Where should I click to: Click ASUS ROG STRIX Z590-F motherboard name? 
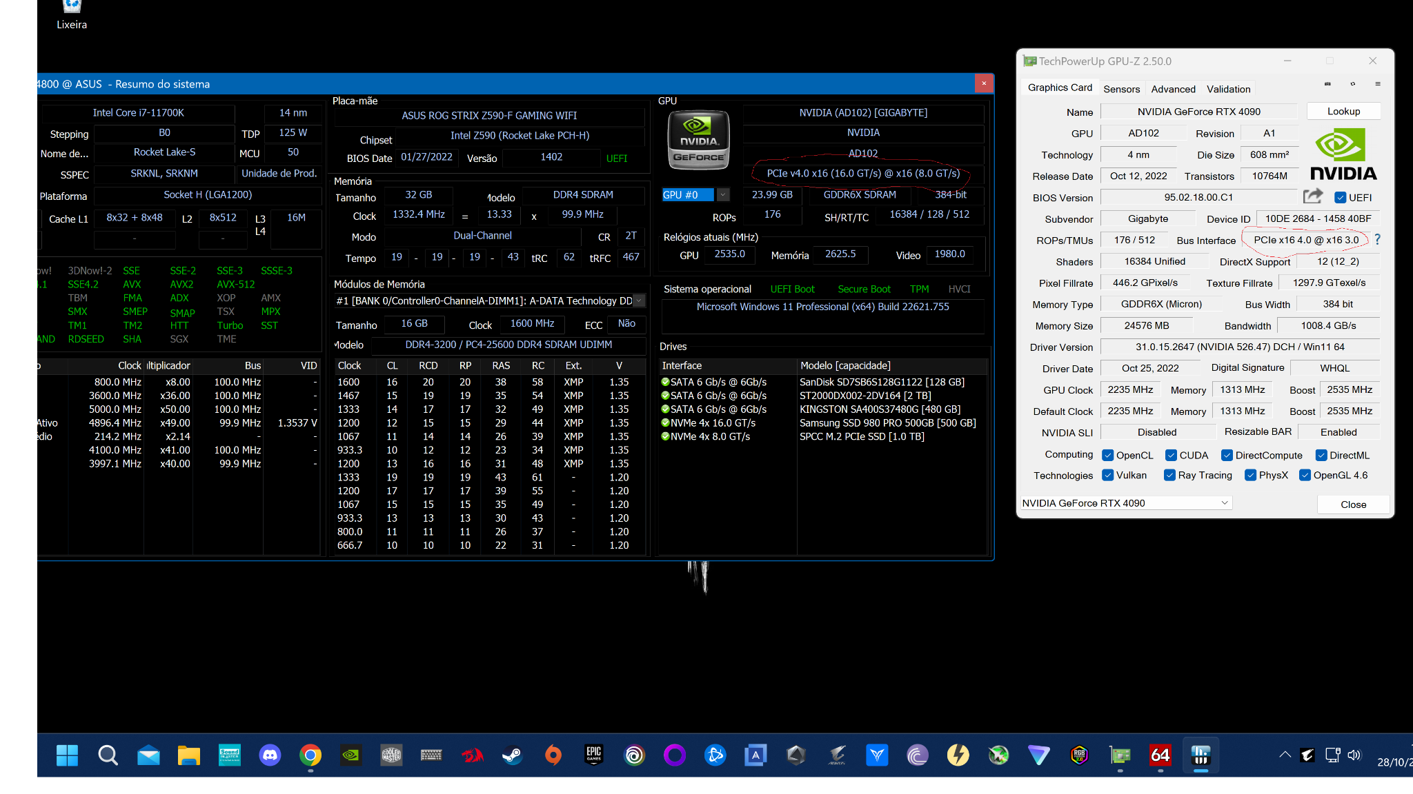click(x=489, y=115)
